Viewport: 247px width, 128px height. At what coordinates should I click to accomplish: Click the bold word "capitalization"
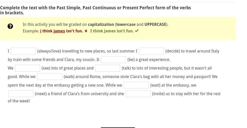[101, 25]
